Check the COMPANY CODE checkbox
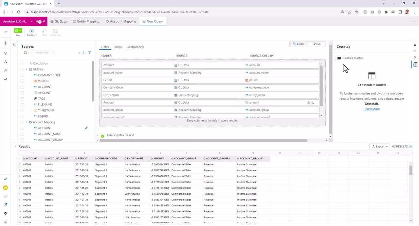The height and width of the screenshot is (226, 419). click(x=22, y=75)
